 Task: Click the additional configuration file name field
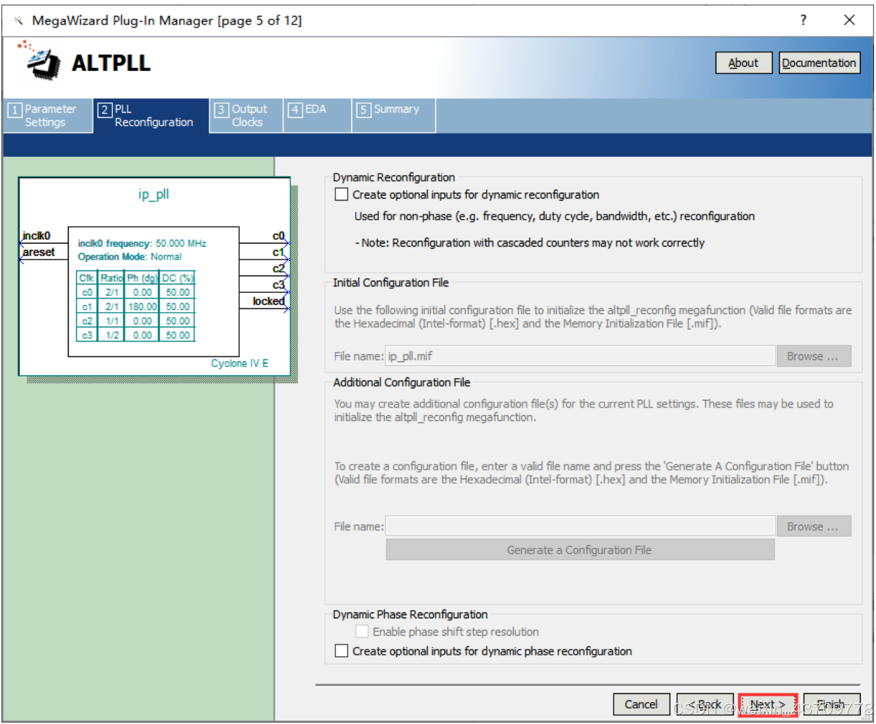(580, 527)
